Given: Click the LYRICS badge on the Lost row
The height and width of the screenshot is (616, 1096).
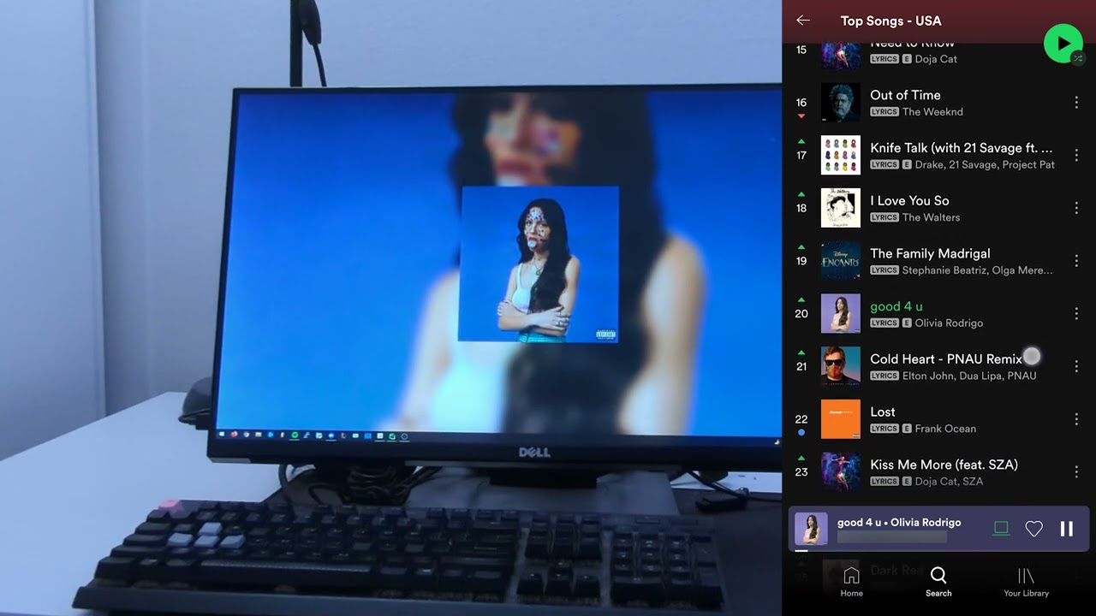Looking at the screenshot, I should tap(885, 429).
